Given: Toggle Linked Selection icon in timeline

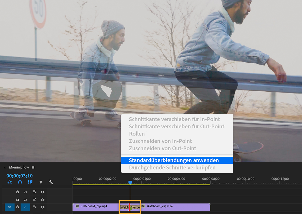Looking at the screenshot, I should tap(30, 182).
